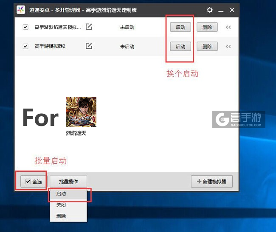
Task: Click 未启动 status of first emulator
Action: pos(127,27)
